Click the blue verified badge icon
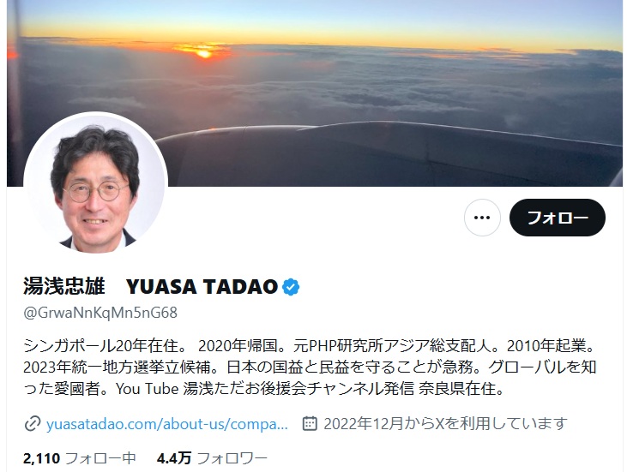Screen dimensions: 627x472 coord(291,287)
